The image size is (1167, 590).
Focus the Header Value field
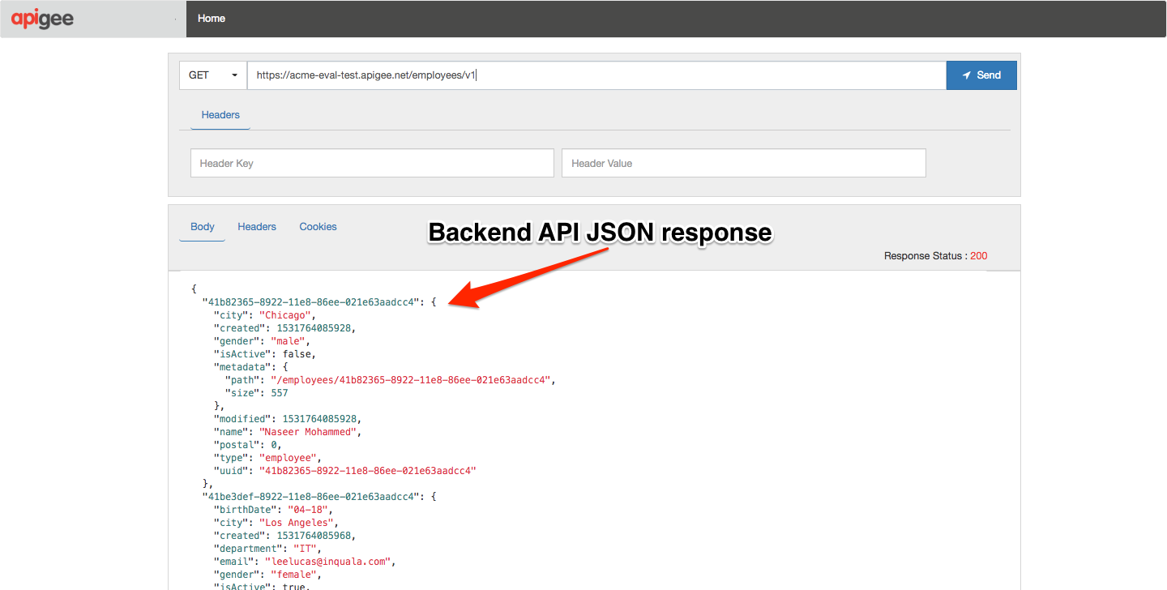coord(744,163)
